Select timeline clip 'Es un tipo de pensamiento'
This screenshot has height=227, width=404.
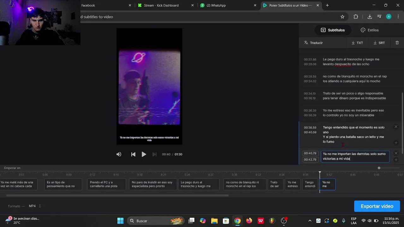[63, 184]
